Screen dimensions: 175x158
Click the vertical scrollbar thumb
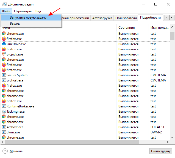tap(172, 36)
